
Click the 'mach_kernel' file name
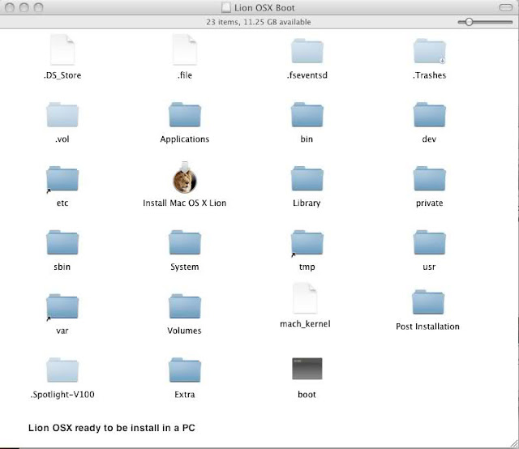pyautogui.click(x=305, y=323)
